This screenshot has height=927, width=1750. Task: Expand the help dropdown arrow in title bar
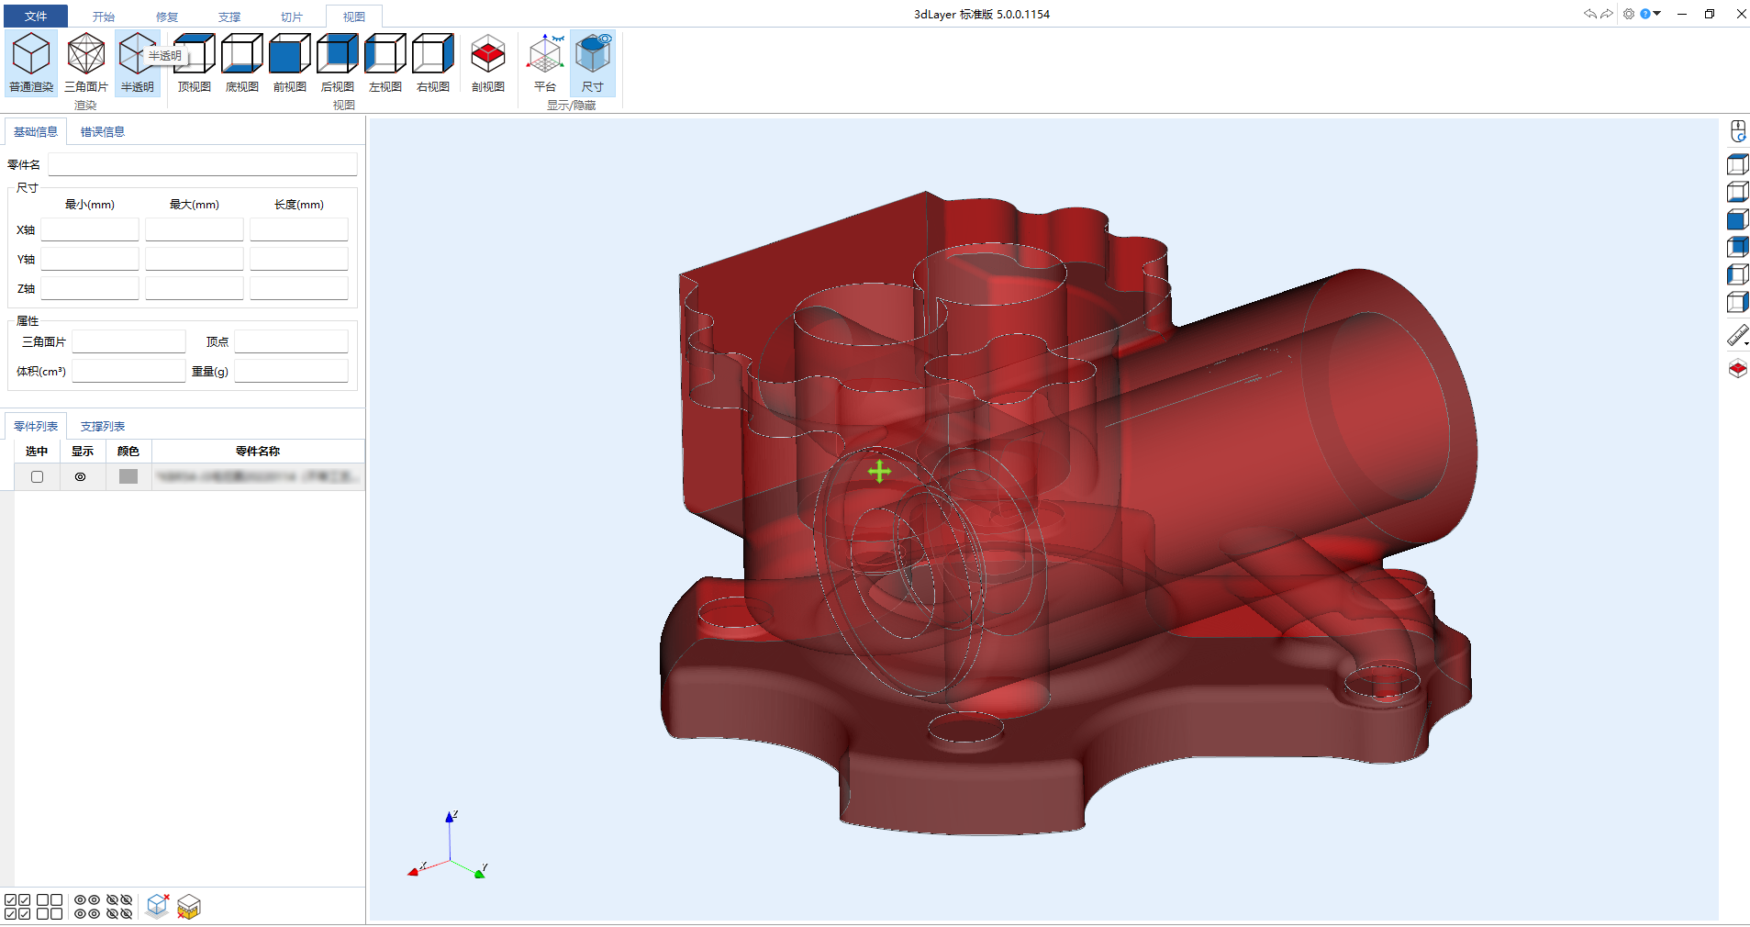click(1657, 14)
